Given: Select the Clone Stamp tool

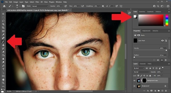Looking at the screenshot, I should click(3, 45).
